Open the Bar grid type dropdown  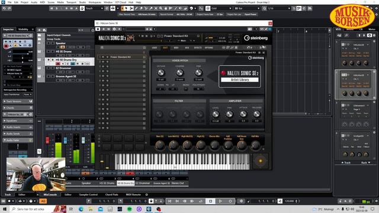pyautogui.click(x=247, y=8)
